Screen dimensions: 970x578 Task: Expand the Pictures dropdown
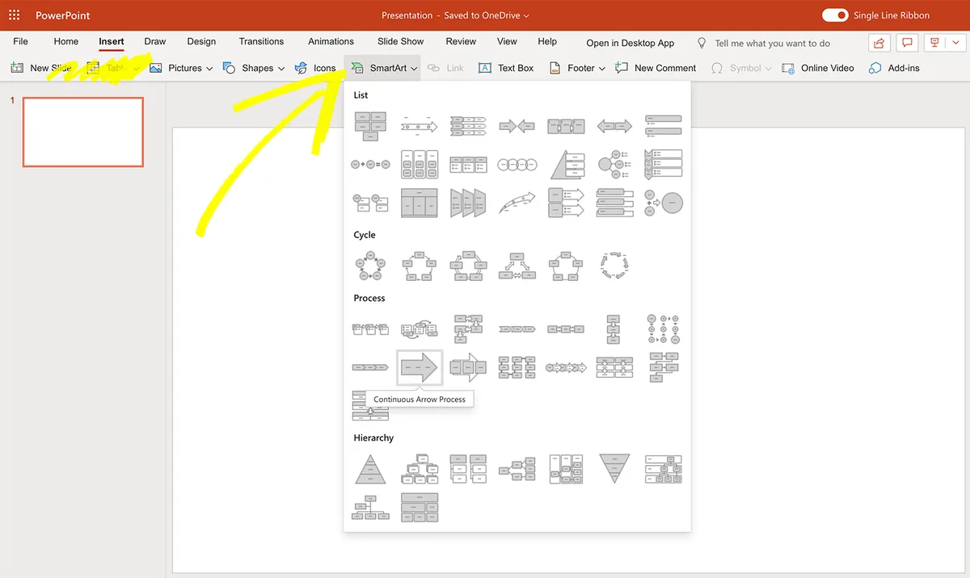pos(209,69)
